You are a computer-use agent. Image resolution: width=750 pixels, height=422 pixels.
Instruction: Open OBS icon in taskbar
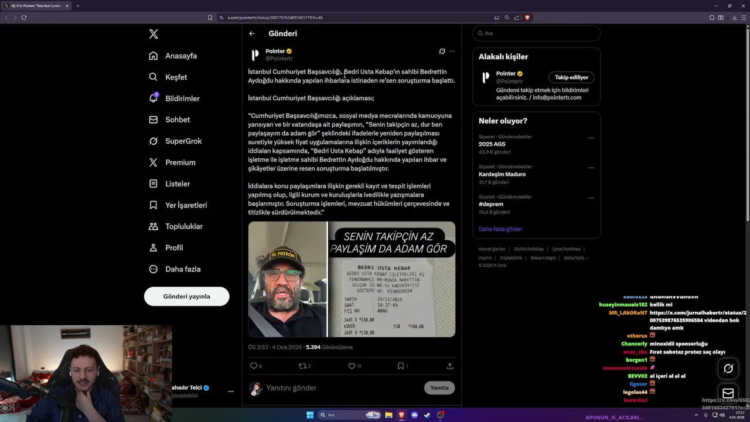coord(441,415)
